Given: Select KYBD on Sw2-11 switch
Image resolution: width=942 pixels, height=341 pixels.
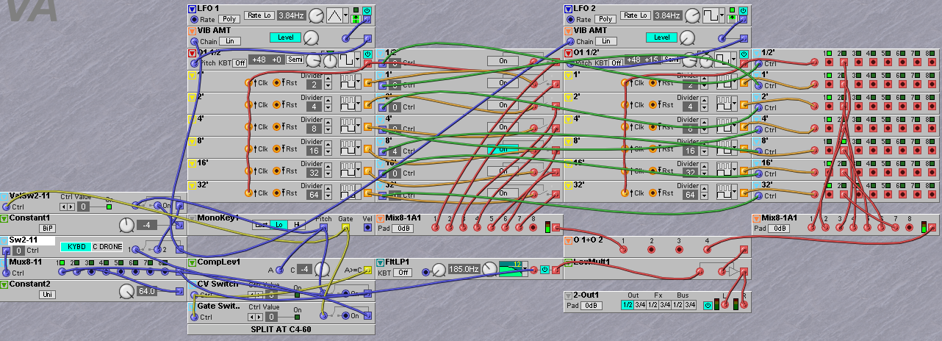Looking at the screenshot, I should pos(74,246).
